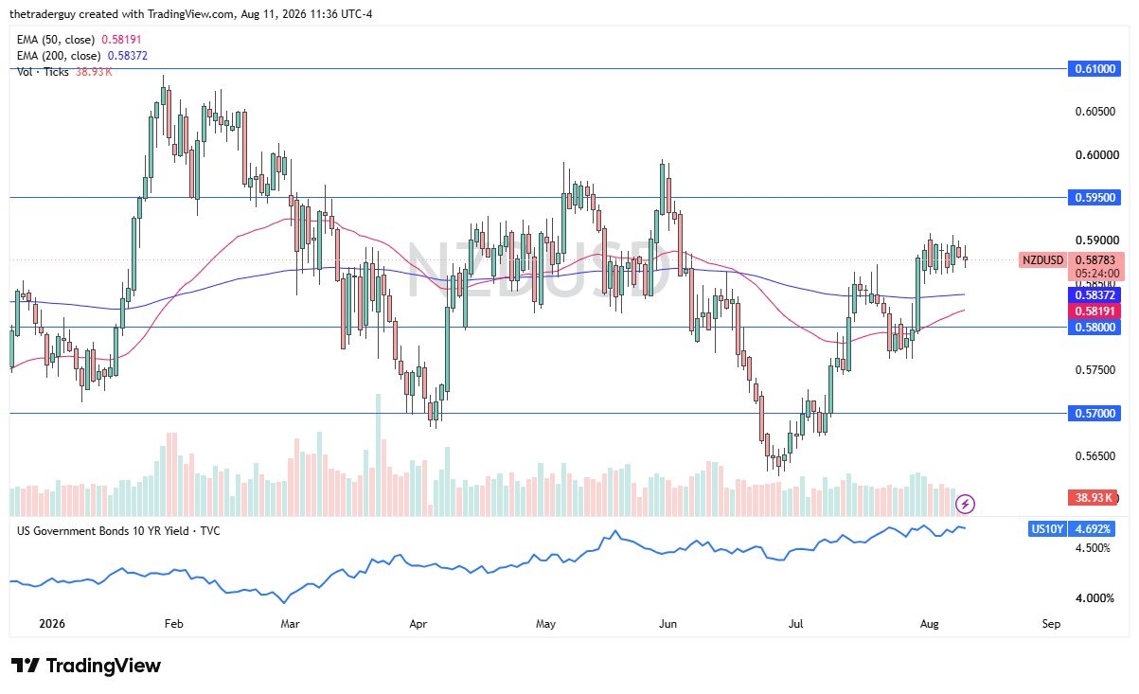The height and width of the screenshot is (694, 1139).
Task: Select the Vol · Ticks indicator legend
Action: point(64,72)
